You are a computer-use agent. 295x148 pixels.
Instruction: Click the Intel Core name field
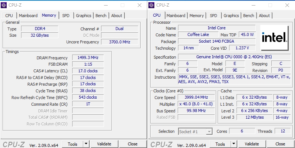tap(217, 28)
